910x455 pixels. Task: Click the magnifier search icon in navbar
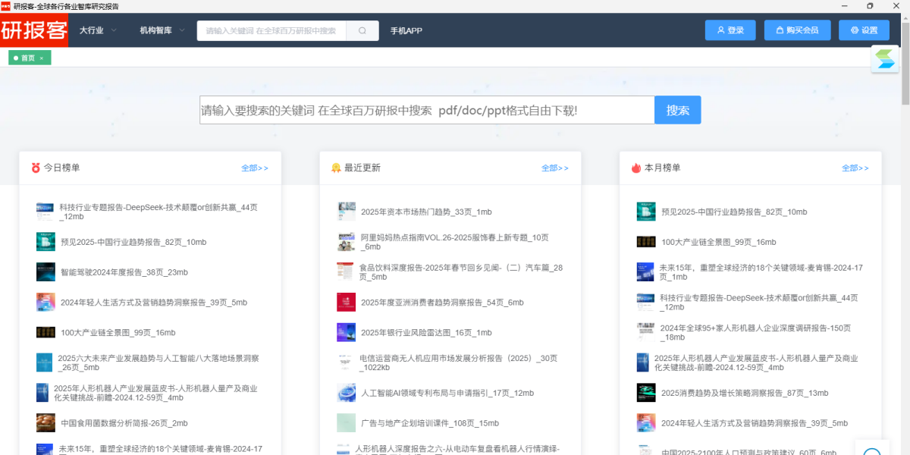[362, 31]
